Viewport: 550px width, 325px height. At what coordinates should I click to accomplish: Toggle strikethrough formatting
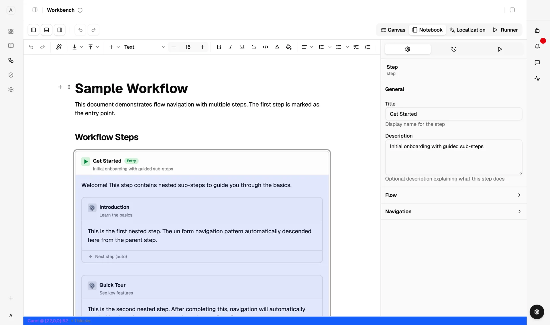tap(254, 47)
